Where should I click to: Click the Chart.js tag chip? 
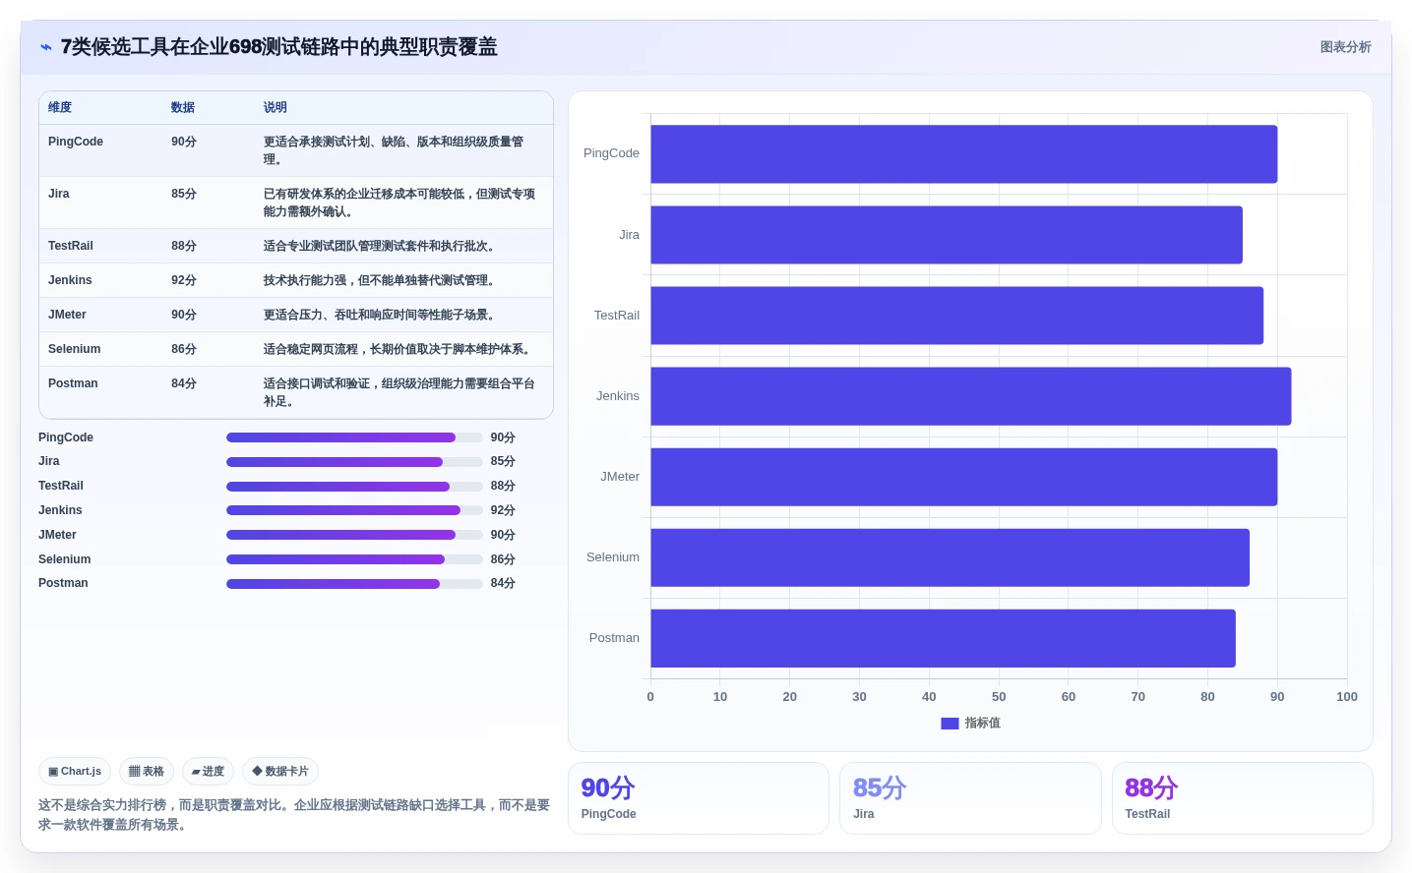(x=75, y=772)
